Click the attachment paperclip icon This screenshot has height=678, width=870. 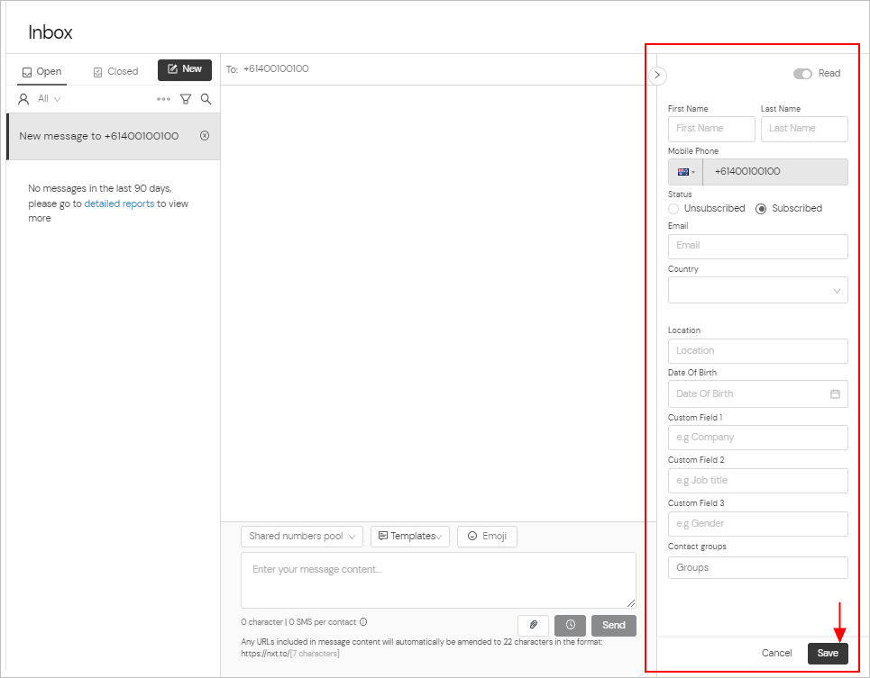click(533, 624)
